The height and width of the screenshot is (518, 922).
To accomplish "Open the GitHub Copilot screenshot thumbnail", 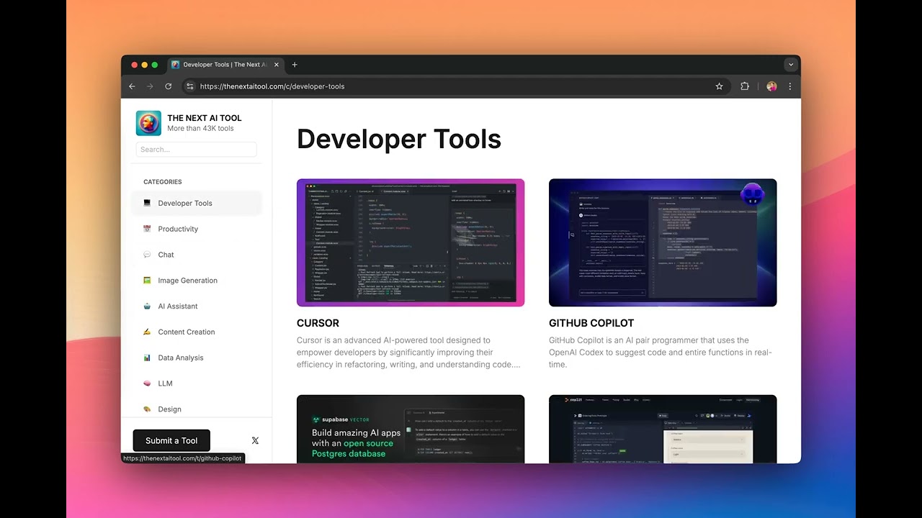I will tap(663, 242).
